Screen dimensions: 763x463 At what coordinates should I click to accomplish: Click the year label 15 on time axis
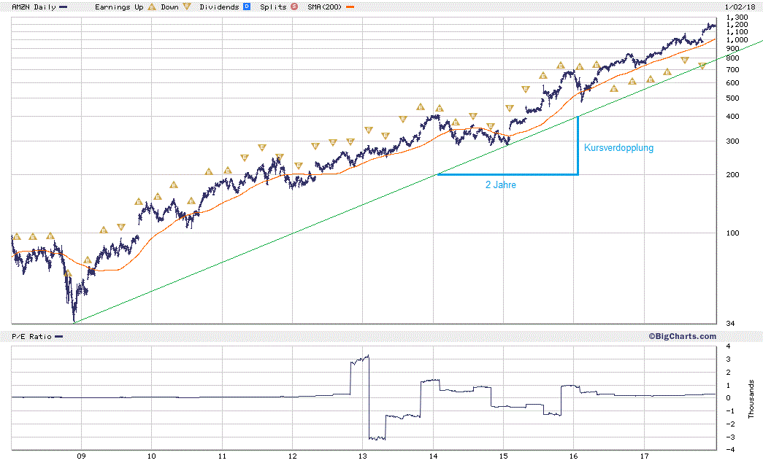click(x=503, y=456)
